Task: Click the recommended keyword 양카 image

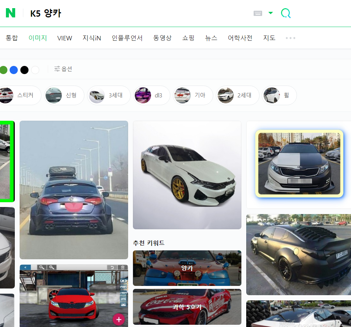Action: (x=187, y=268)
